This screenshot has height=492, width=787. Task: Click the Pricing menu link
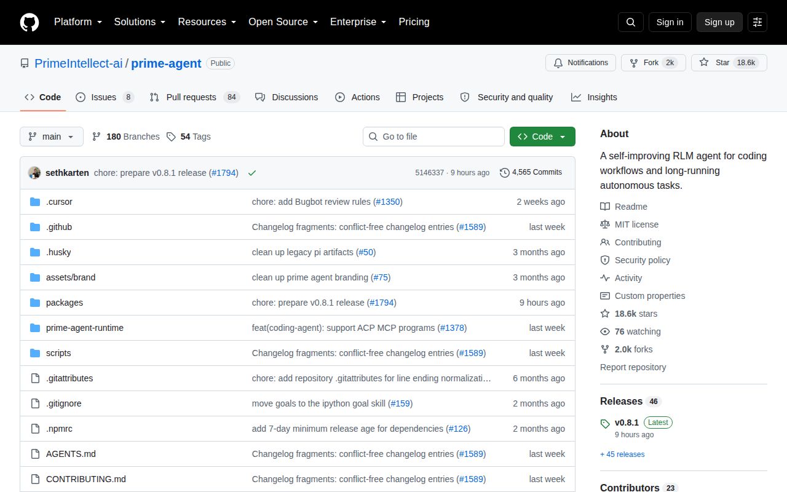(x=414, y=22)
